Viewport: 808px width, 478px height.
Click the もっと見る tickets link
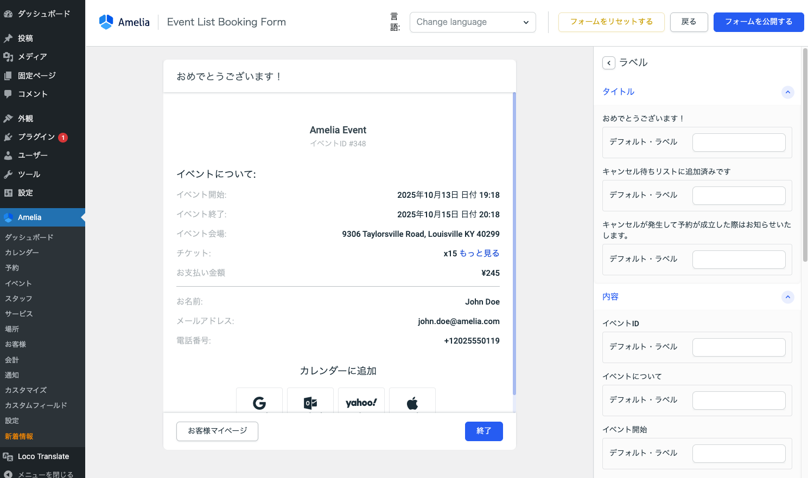pyautogui.click(x=479, y=253)
